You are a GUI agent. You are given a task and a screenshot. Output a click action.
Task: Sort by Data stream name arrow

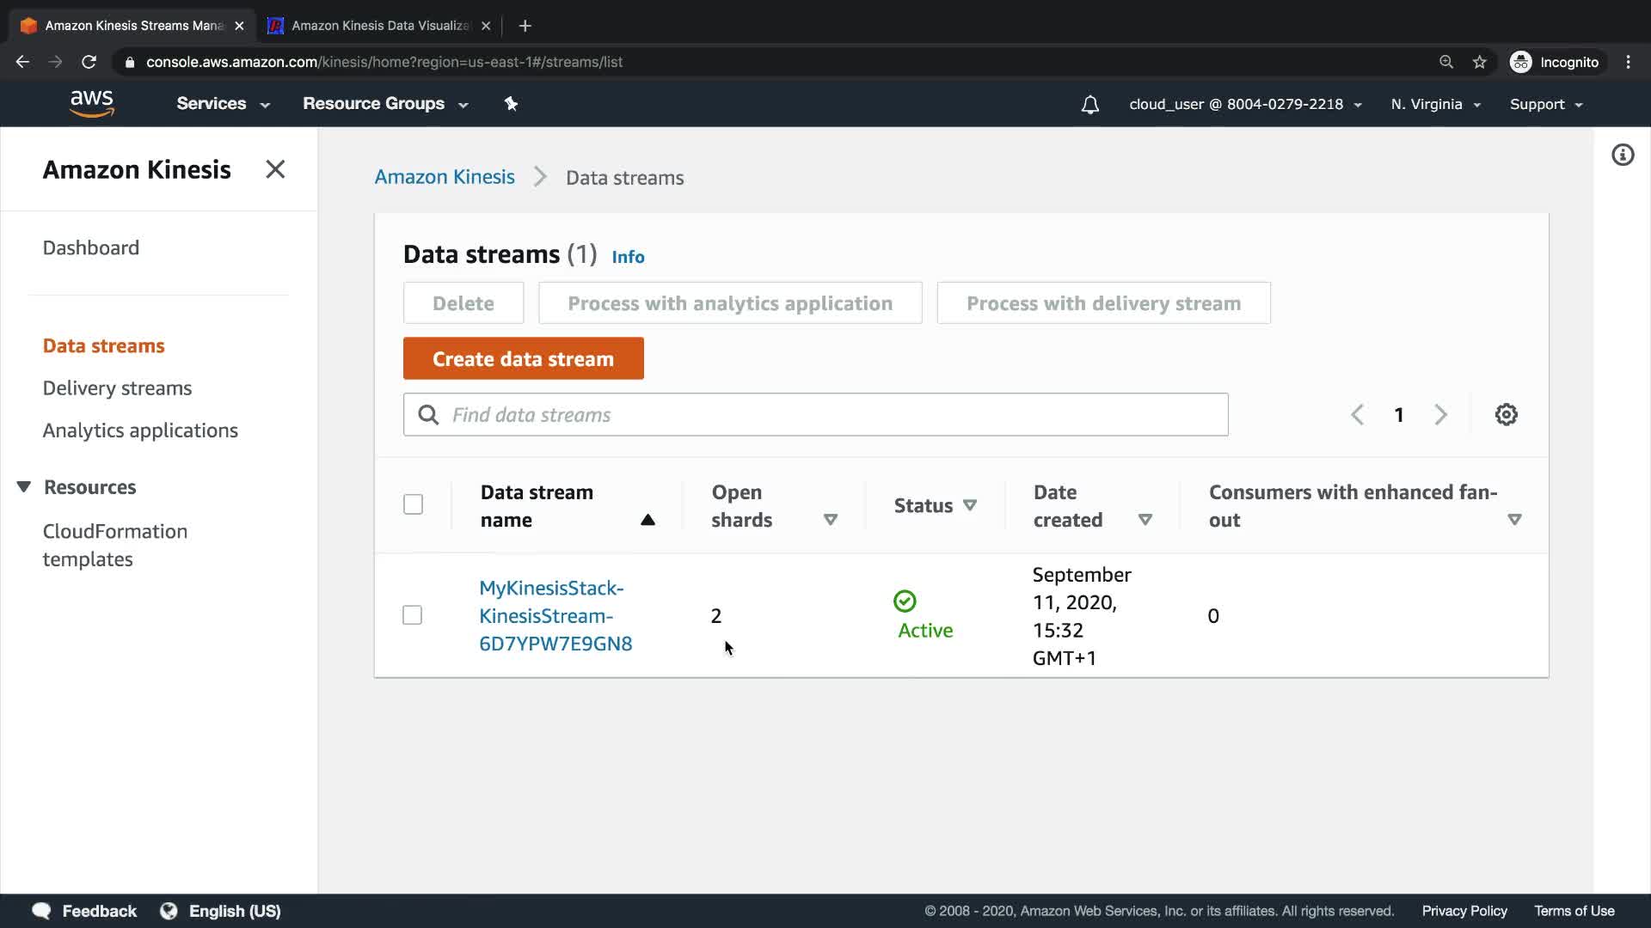pos(648,520)
